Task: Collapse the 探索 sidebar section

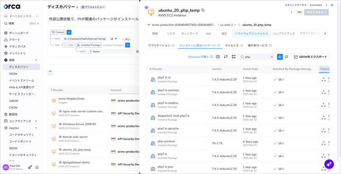Action: 36,60
